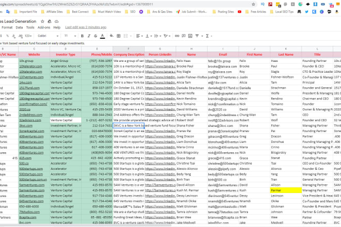Open the Free Articles bookmark folder
Image resolution: width=341 pixels, height=227 pixels.
[256, 12]
